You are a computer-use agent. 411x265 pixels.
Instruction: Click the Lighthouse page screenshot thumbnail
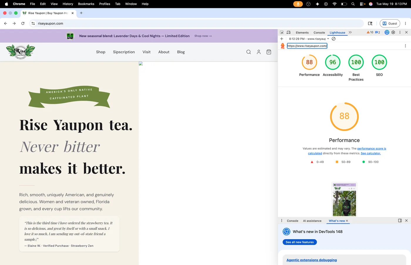(x=344, y=199)
